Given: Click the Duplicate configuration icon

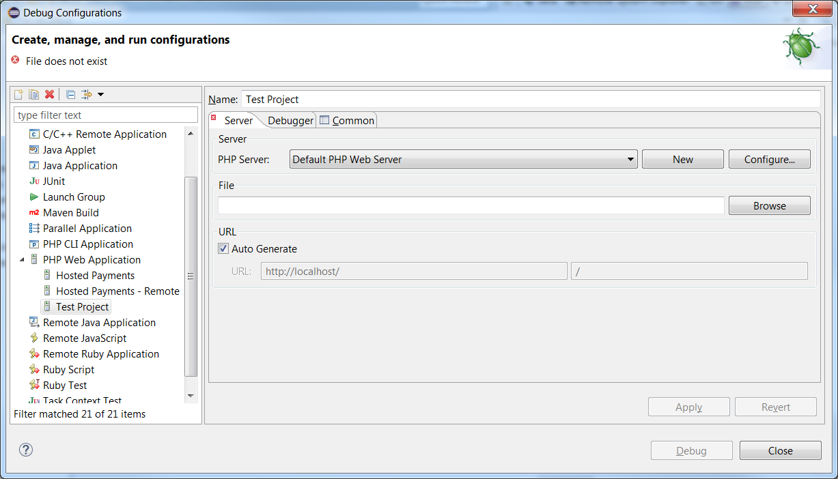Looking at the screenshot, I should [x=33, y=94].
